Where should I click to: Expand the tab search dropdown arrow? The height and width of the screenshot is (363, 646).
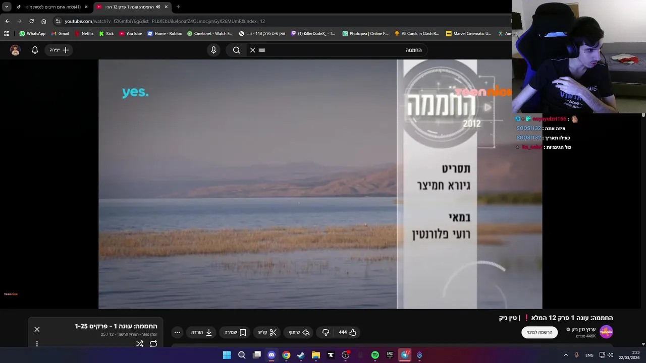pyautogui.click(x=7, y=7)
